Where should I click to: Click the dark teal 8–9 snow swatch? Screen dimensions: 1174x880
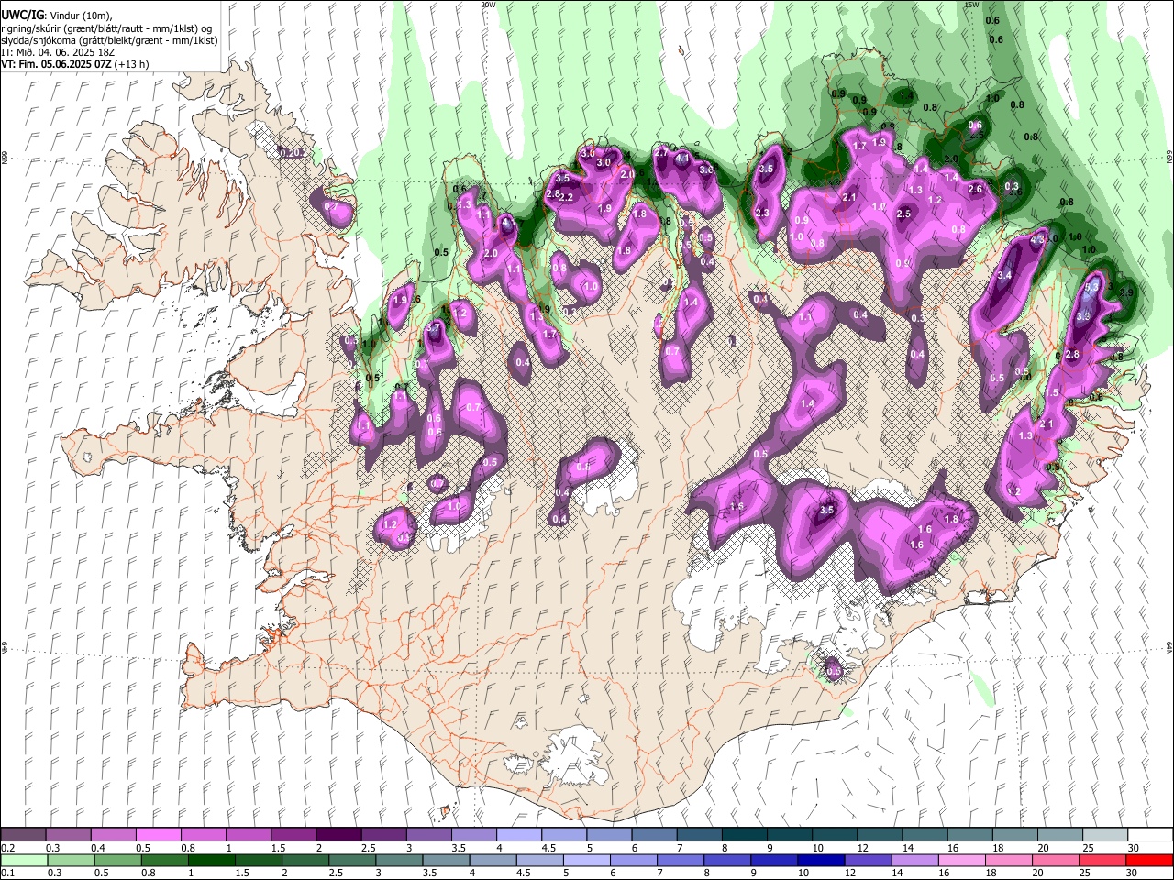click(743, 835)
